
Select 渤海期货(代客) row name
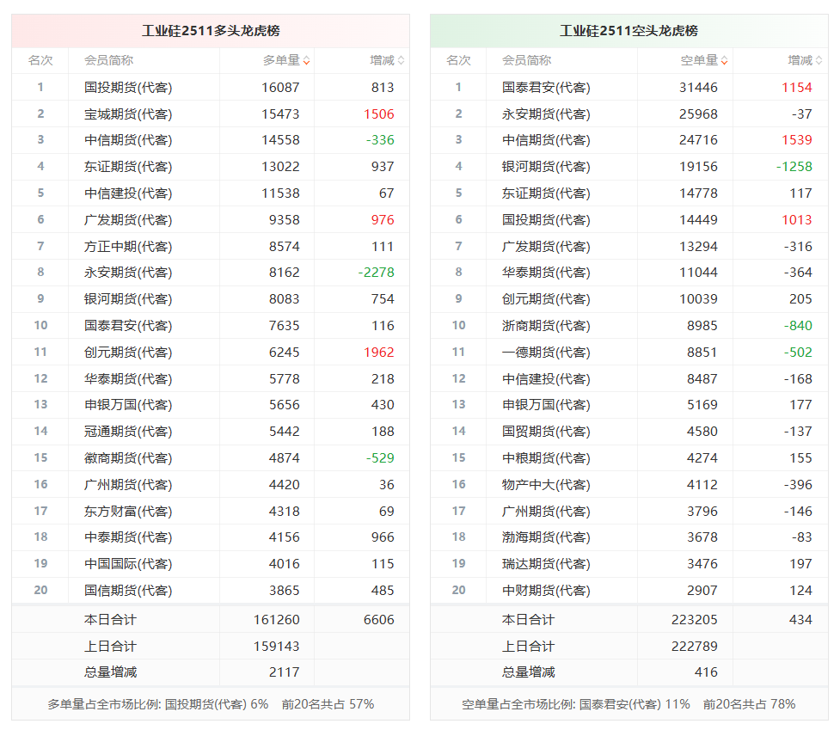pos(546,537)
